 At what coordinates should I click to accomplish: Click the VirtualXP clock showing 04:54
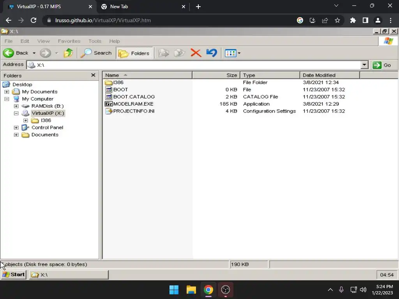387,275
